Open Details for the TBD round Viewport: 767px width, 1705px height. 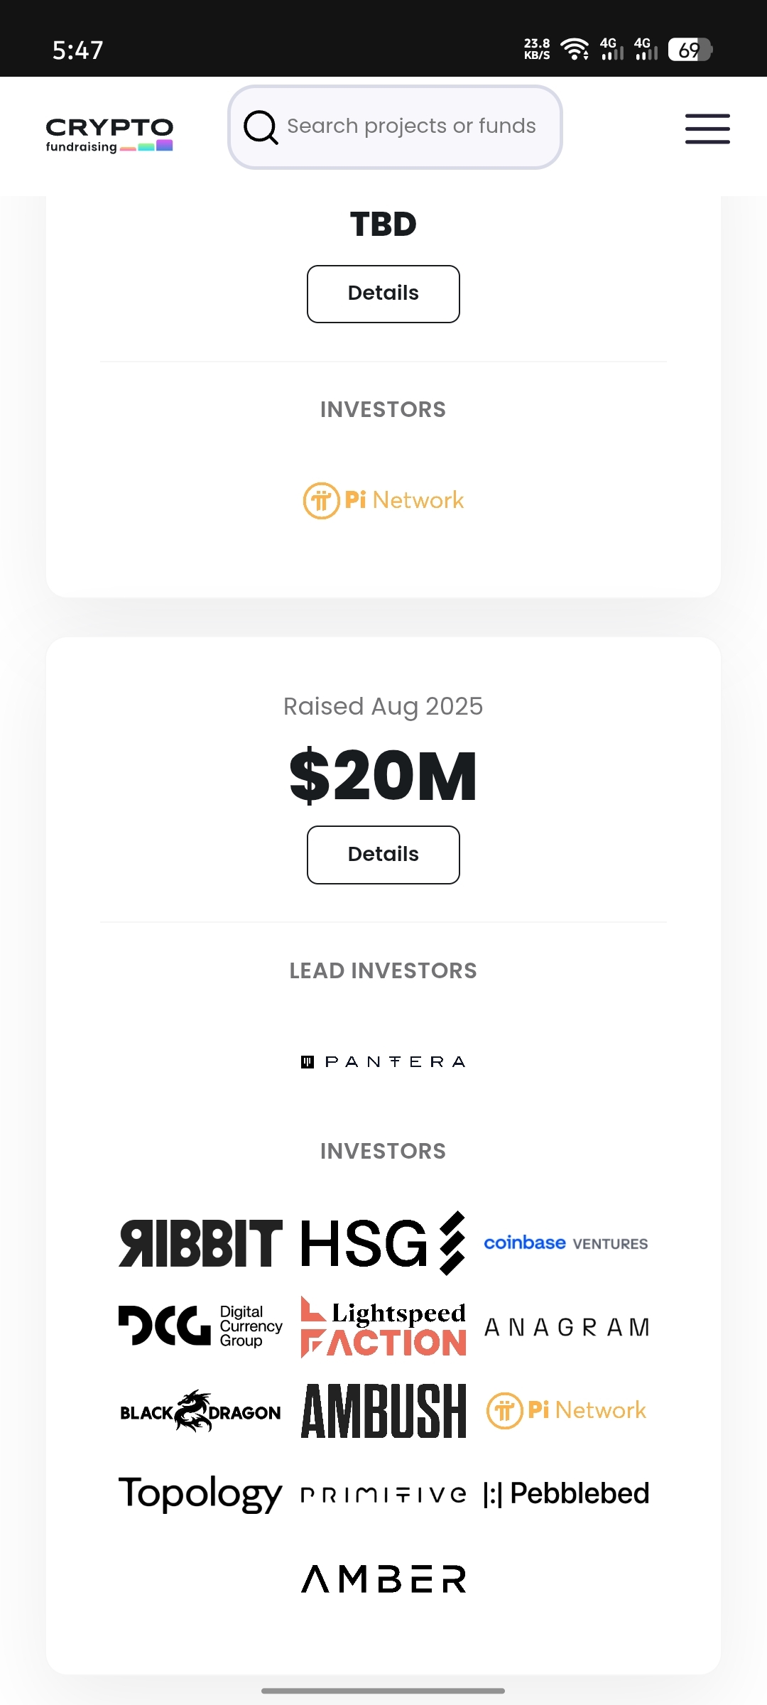pyautogui.click(x=383, y=293)
